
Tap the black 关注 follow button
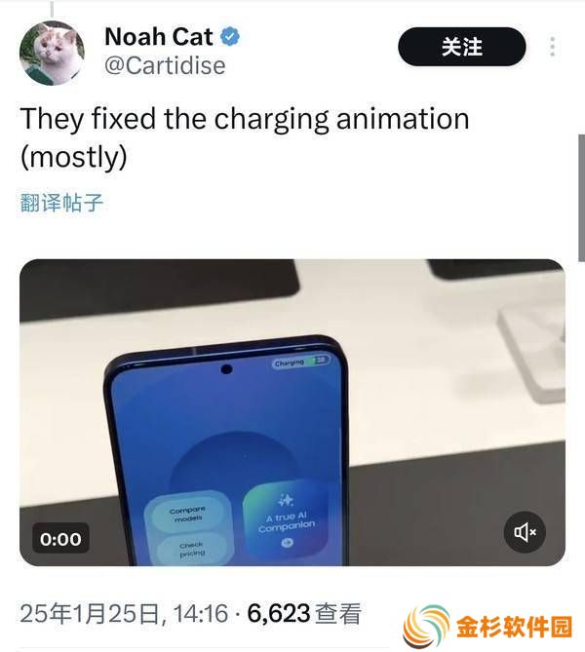coord(462,47)
